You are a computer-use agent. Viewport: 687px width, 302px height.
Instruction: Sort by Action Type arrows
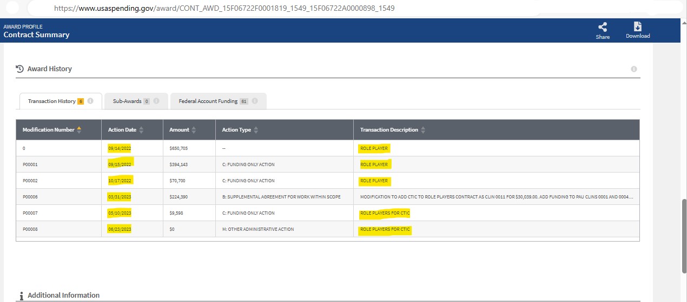coord(256,130)
